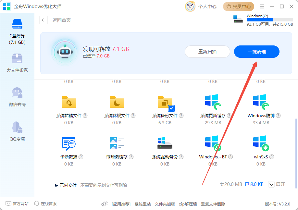Click the system backup files folder icon

point(165,102)
